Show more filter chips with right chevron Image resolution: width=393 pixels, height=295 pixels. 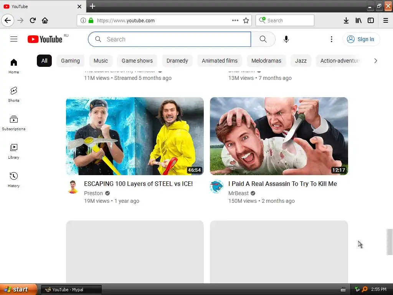pos(375,61)
